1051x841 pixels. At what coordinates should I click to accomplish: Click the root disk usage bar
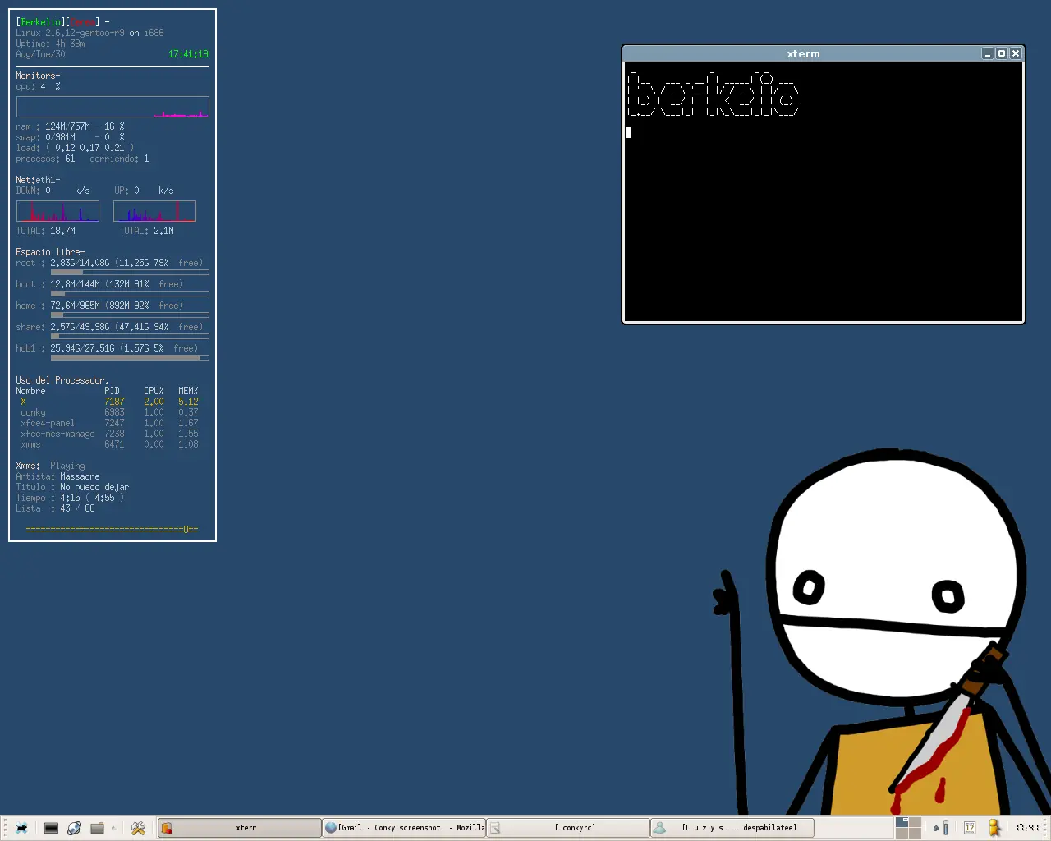coord(130,273)
